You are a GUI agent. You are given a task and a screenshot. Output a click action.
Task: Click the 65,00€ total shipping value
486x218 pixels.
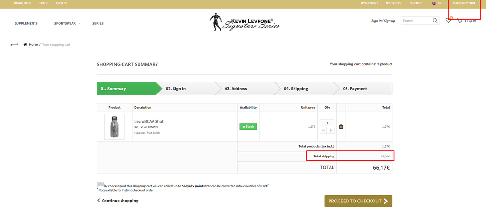point(385,156)
